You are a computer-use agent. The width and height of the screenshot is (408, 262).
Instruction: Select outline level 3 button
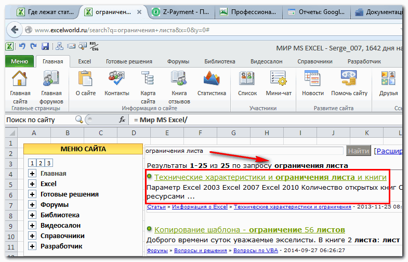pos(49,163)
